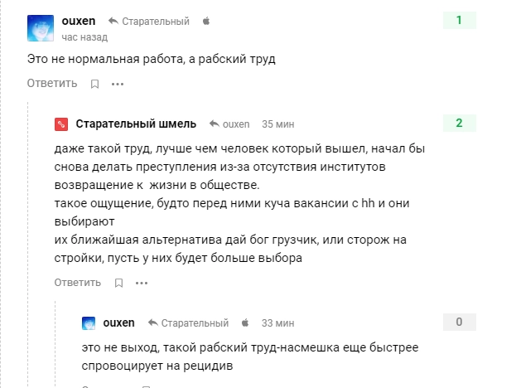Reply to the Старательный шмель comment
Image resolution: width=516 pixels, height=388 pixels.
tap(80, 283)
